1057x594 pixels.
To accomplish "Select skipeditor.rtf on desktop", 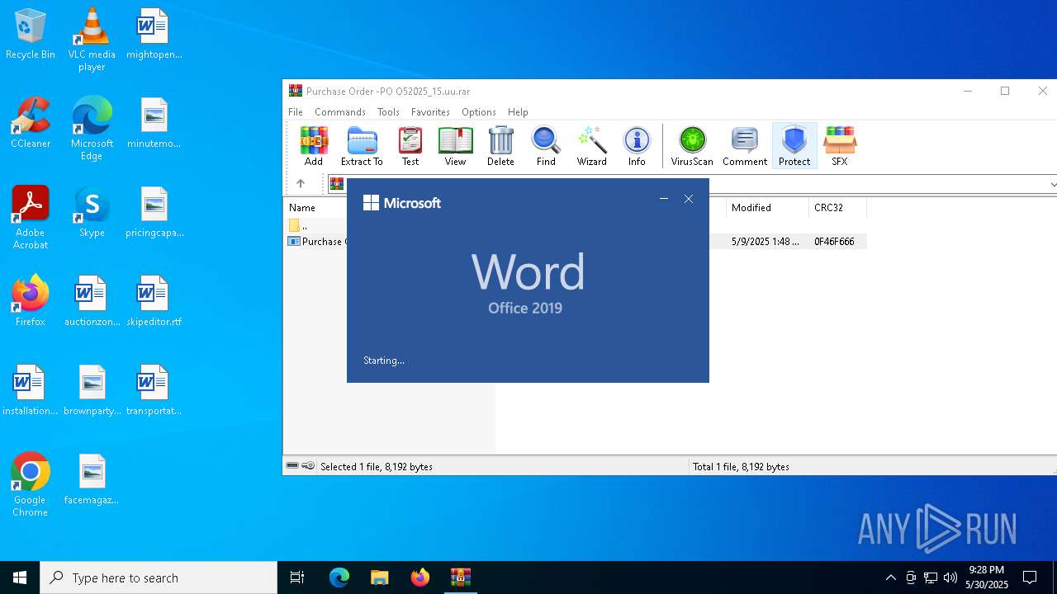I will (154, 302).
